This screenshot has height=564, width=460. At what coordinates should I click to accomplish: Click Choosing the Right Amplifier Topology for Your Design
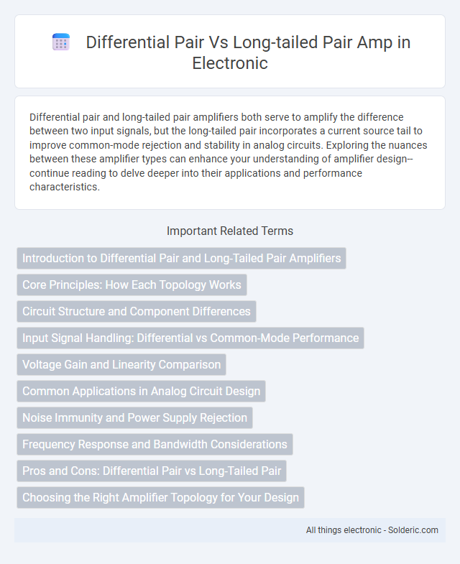160,498
